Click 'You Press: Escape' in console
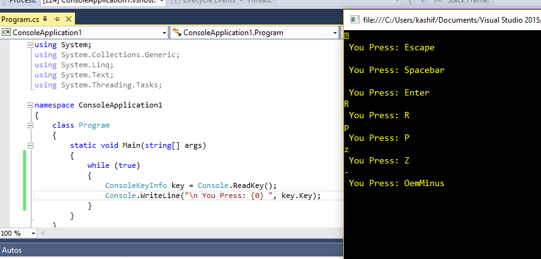 pyautogui.click(x=392, y=48)
